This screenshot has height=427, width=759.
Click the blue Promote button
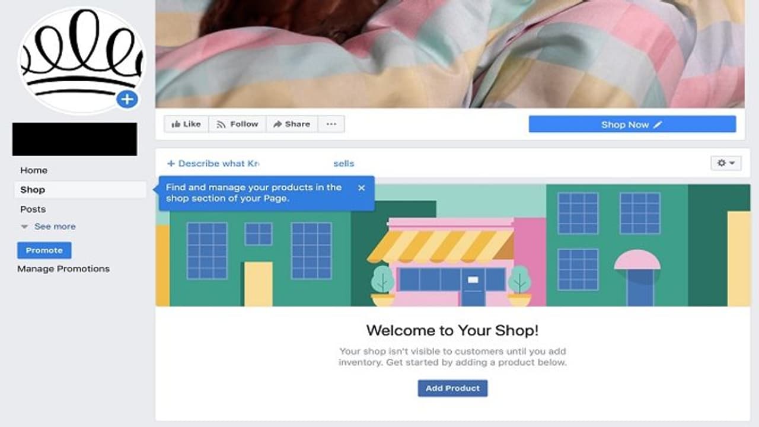[44, 250]
